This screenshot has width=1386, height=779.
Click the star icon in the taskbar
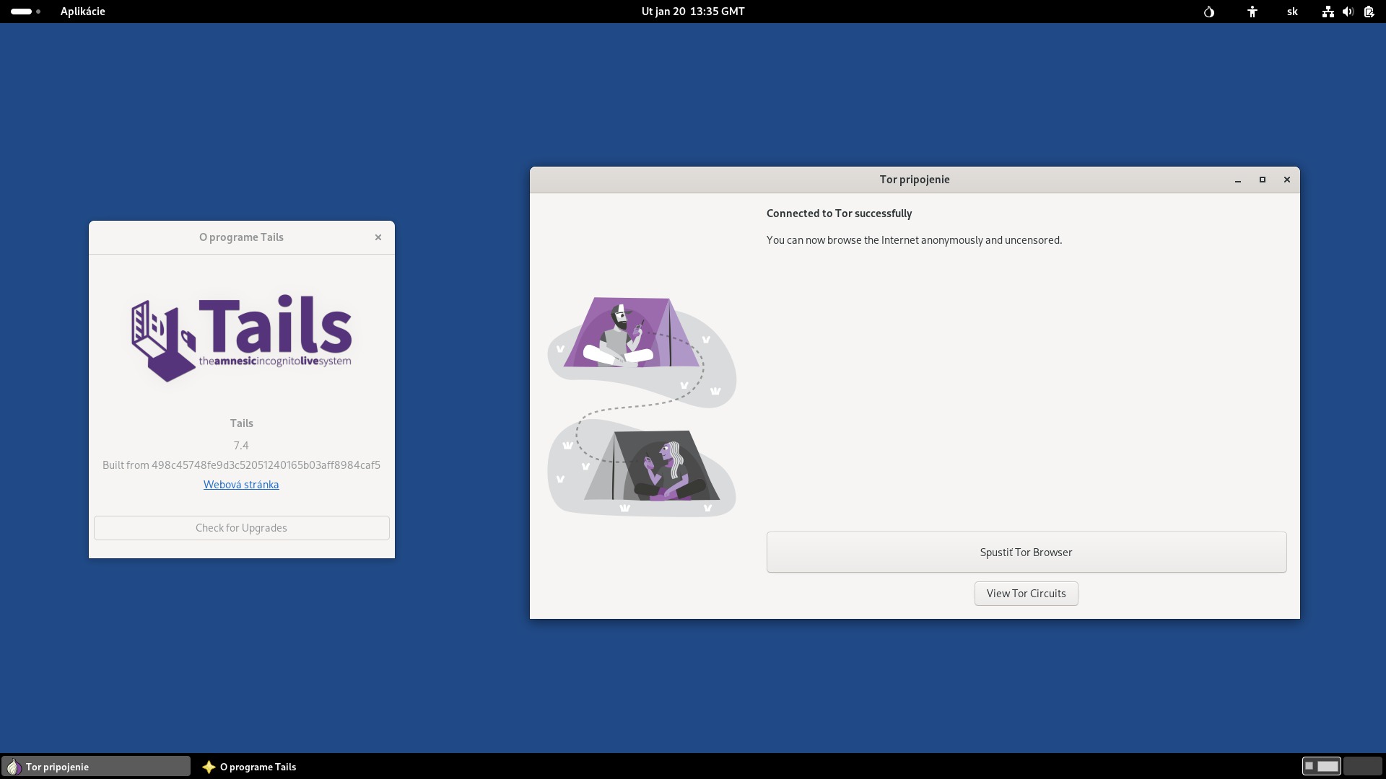point(209,767)
